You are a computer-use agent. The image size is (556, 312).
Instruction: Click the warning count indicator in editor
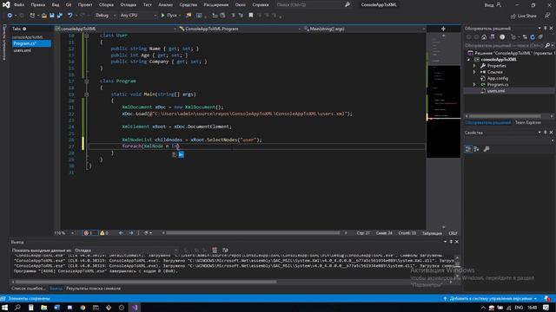[x=104, y=233]
